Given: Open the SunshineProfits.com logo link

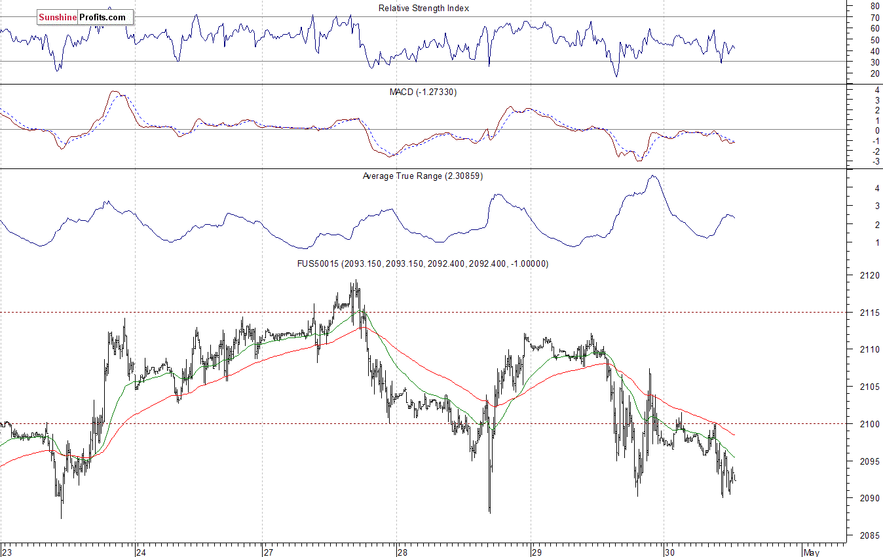Looking at the screenshot, I should tap(85, 17).
